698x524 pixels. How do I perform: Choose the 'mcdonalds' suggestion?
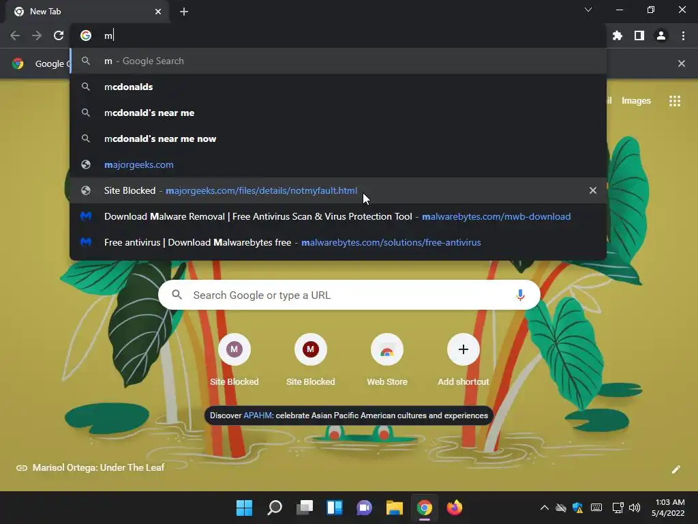[x=338, y=87]
